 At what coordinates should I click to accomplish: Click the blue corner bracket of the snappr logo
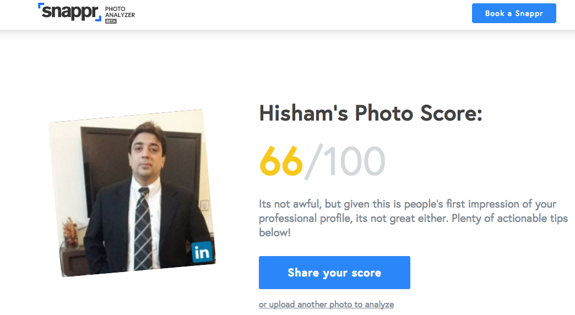[41, 7]
